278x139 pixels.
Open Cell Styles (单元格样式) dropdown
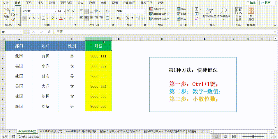159,19
